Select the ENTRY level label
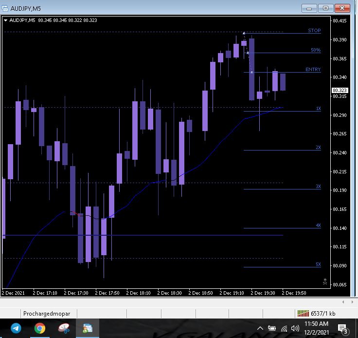Viewport: 358px width, 338px height. (313, 69)
